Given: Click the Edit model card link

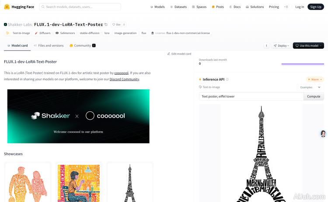Looking at the screenshot, I should pos(179,54).
